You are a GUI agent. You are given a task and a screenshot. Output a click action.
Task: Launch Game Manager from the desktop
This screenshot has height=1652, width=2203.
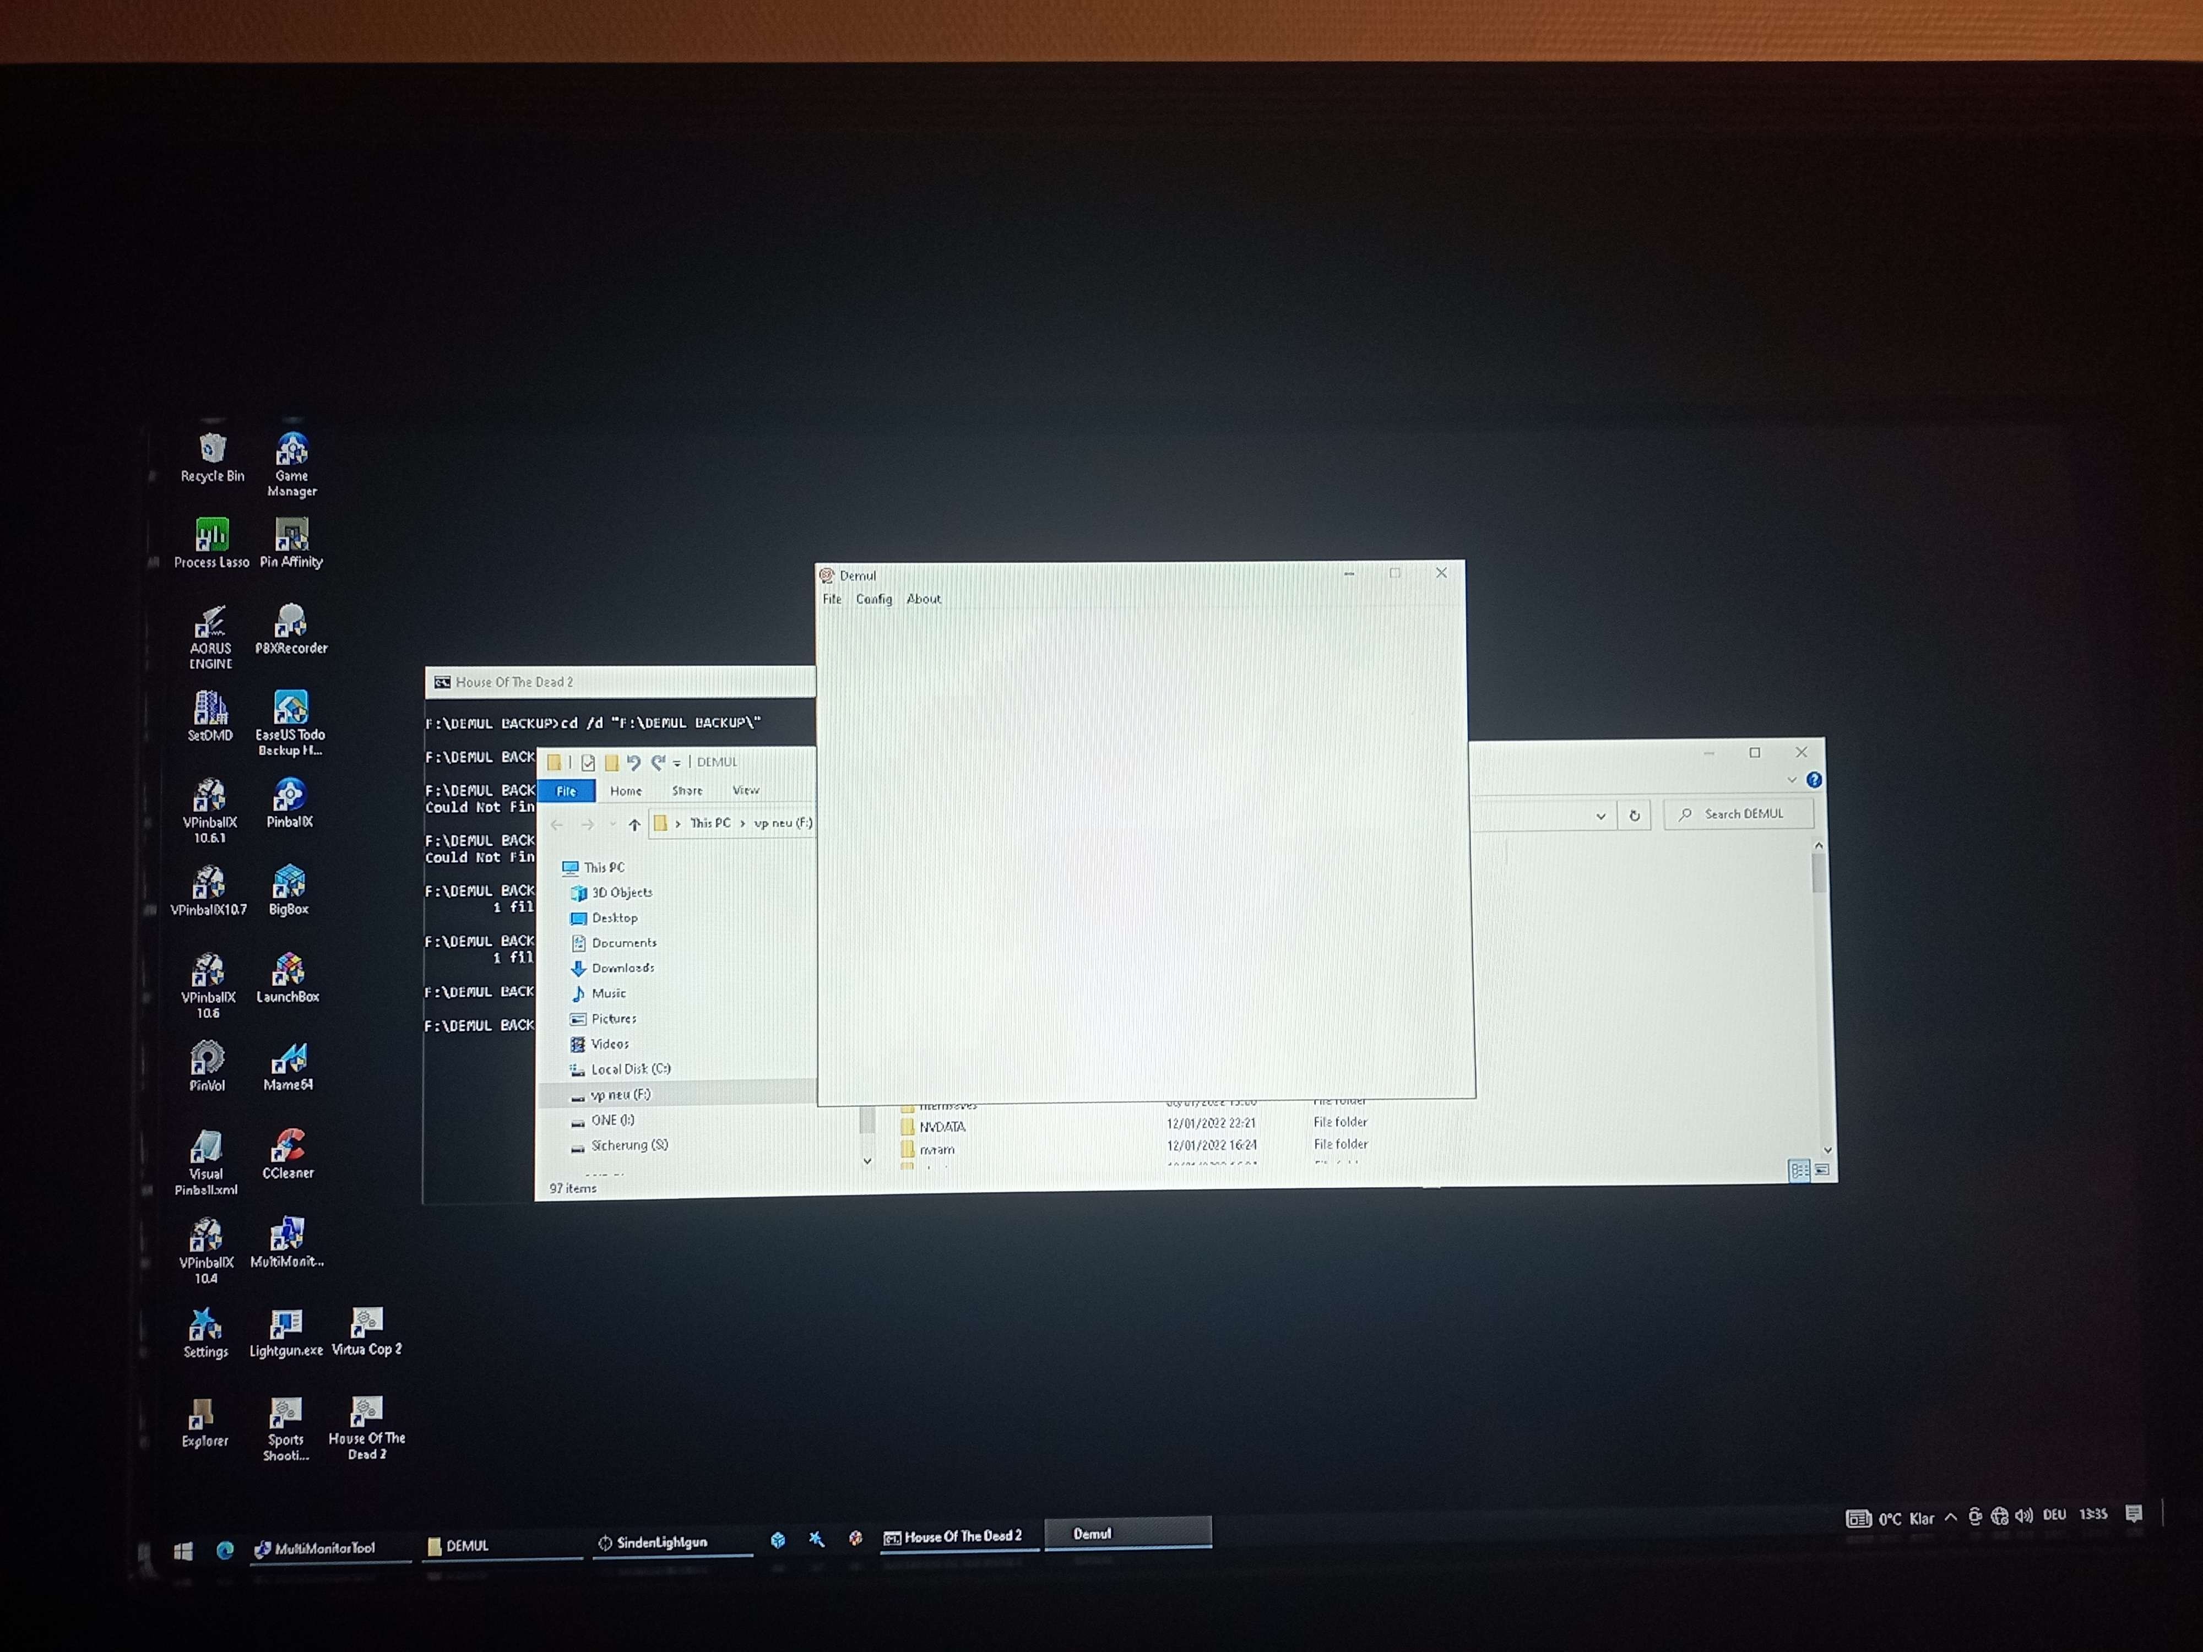[292, 464]
